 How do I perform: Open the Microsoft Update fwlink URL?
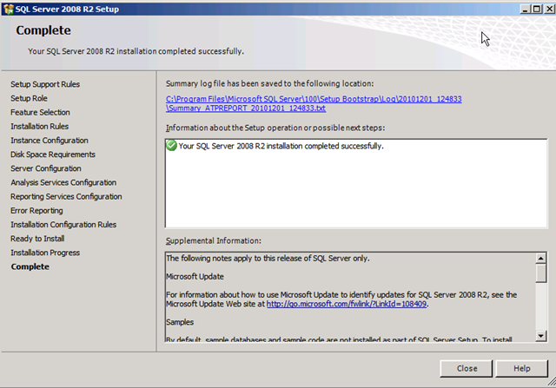pos(346,304)
